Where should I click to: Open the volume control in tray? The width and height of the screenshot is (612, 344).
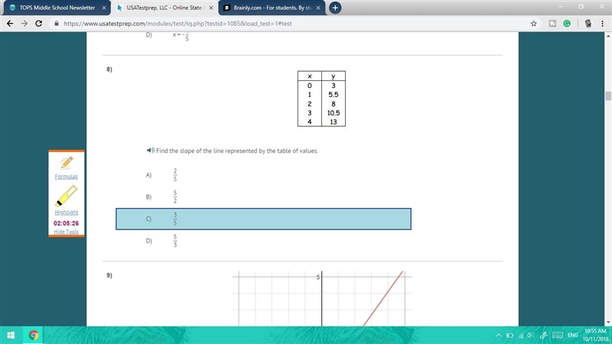point(530,335)
